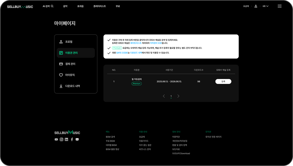Click the 등록 button for YouTube channel

tap(223, 81)
